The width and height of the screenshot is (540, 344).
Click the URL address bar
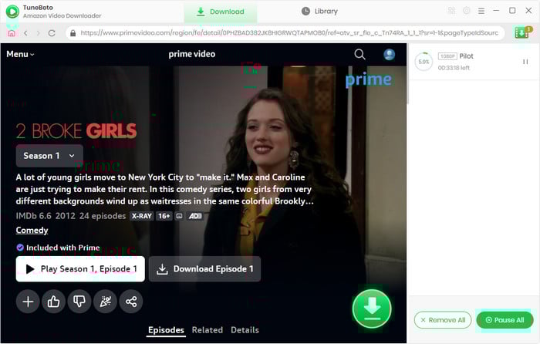285,33
